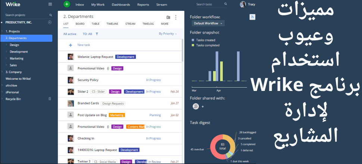Click Planning status on Post Update on Blog
Screen dimensions: 362x164
tap(155, 115)
